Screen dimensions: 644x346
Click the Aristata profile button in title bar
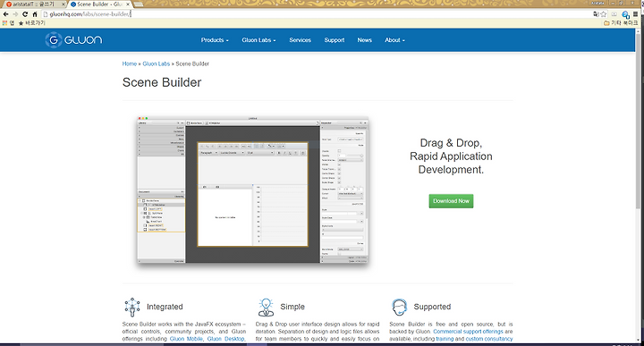tap(597, 3)
